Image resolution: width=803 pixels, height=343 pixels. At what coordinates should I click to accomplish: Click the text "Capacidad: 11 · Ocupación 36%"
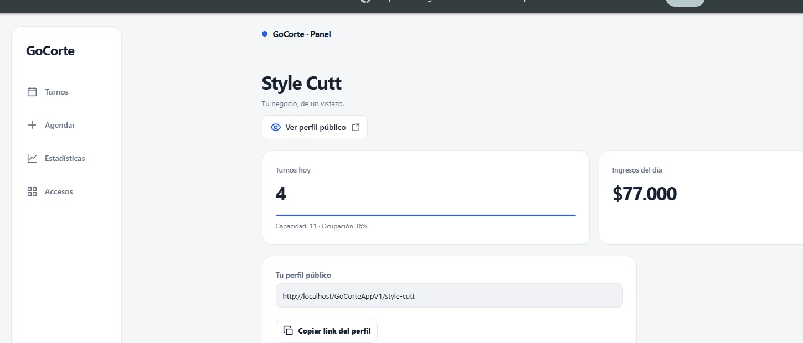click(321, 226)
